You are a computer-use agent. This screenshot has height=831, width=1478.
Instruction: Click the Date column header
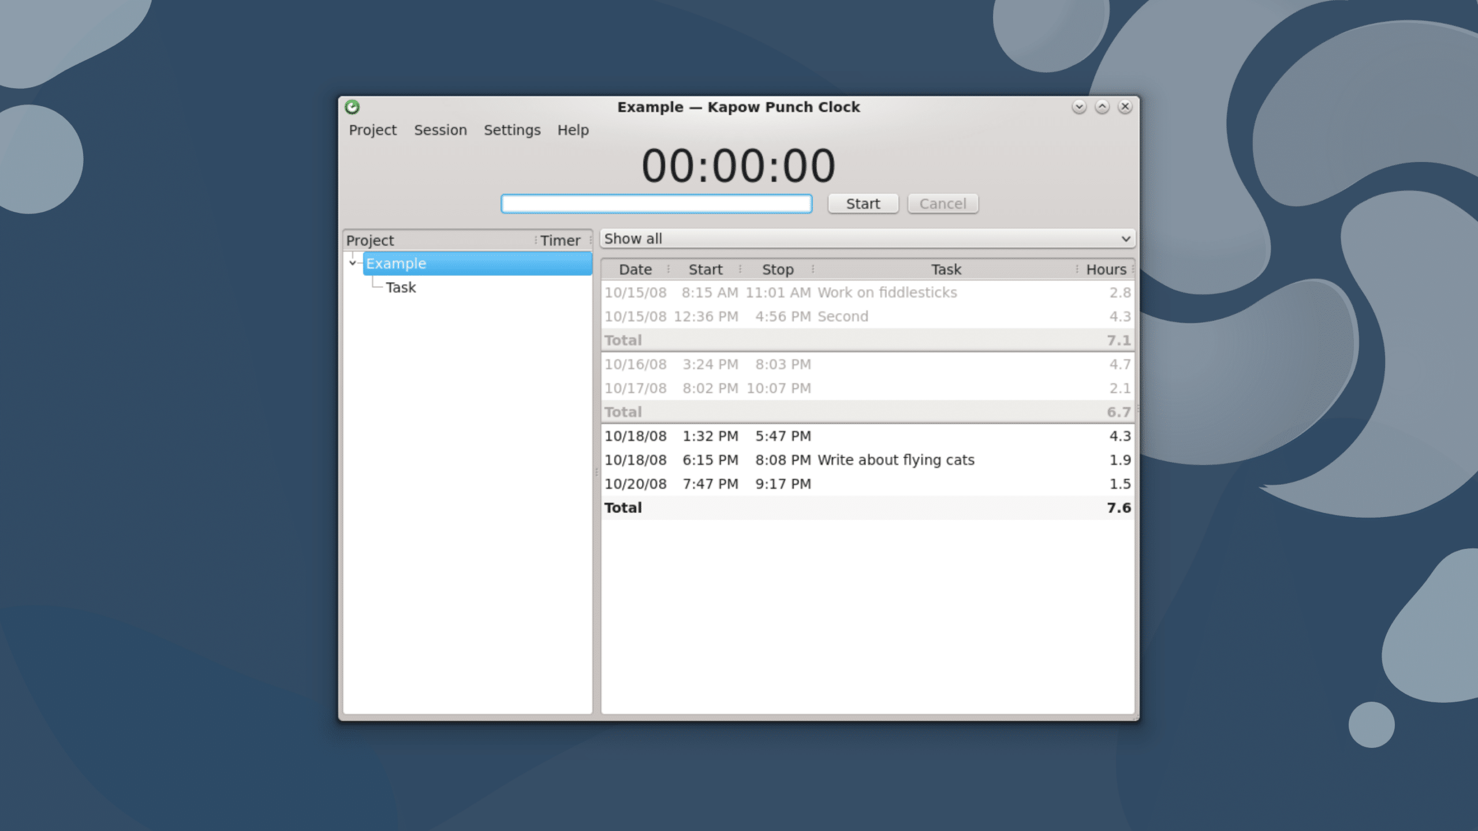635,269
